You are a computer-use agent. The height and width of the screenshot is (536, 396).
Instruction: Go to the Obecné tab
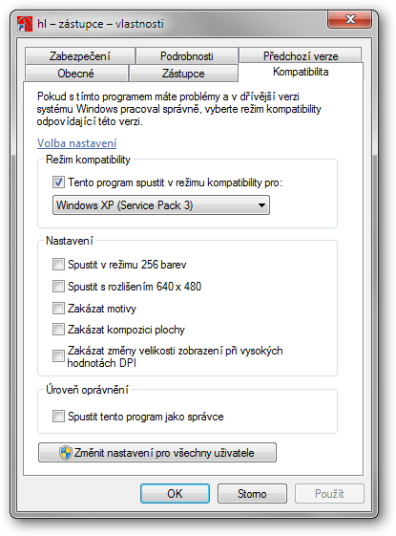pyautogui.click(x=75, y=74)
